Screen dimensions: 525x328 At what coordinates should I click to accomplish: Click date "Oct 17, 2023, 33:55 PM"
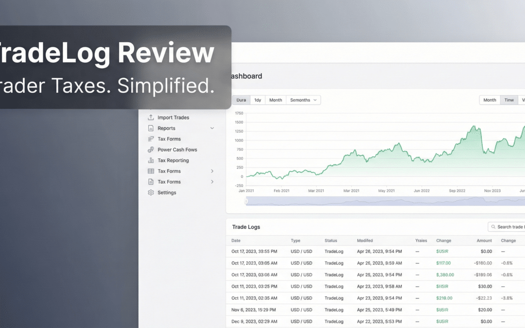[254, 251]
